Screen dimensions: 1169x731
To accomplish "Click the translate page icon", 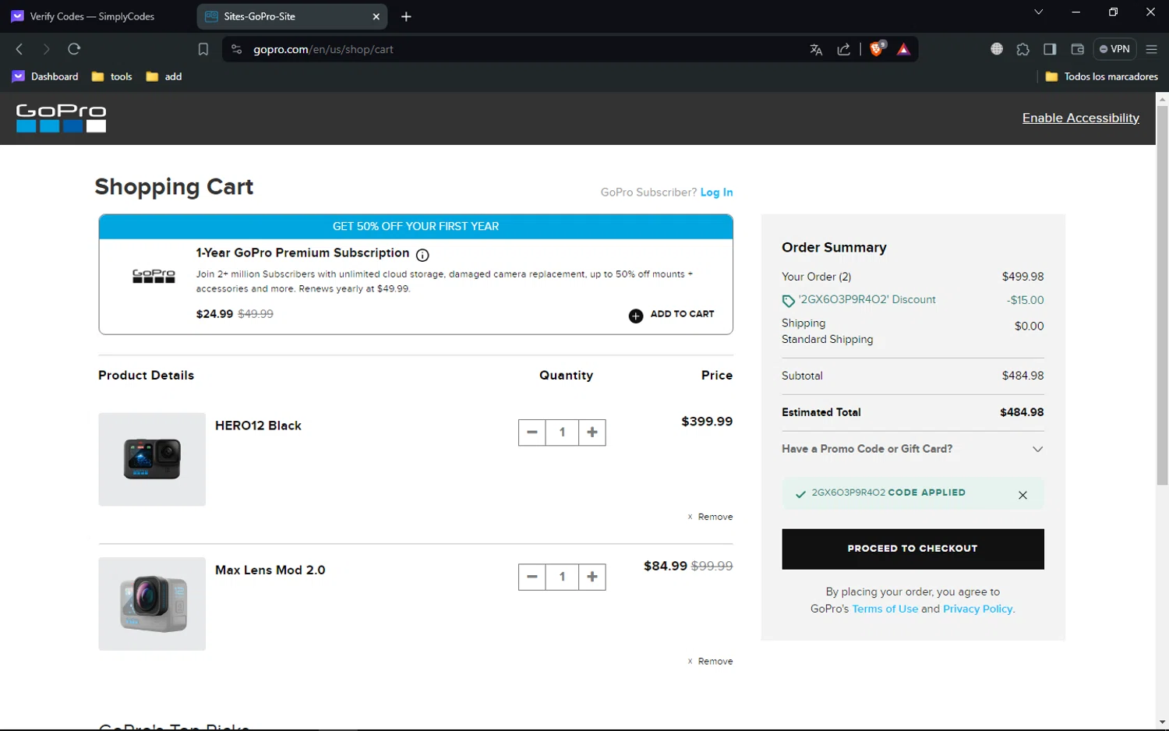I will click(816, 49).
